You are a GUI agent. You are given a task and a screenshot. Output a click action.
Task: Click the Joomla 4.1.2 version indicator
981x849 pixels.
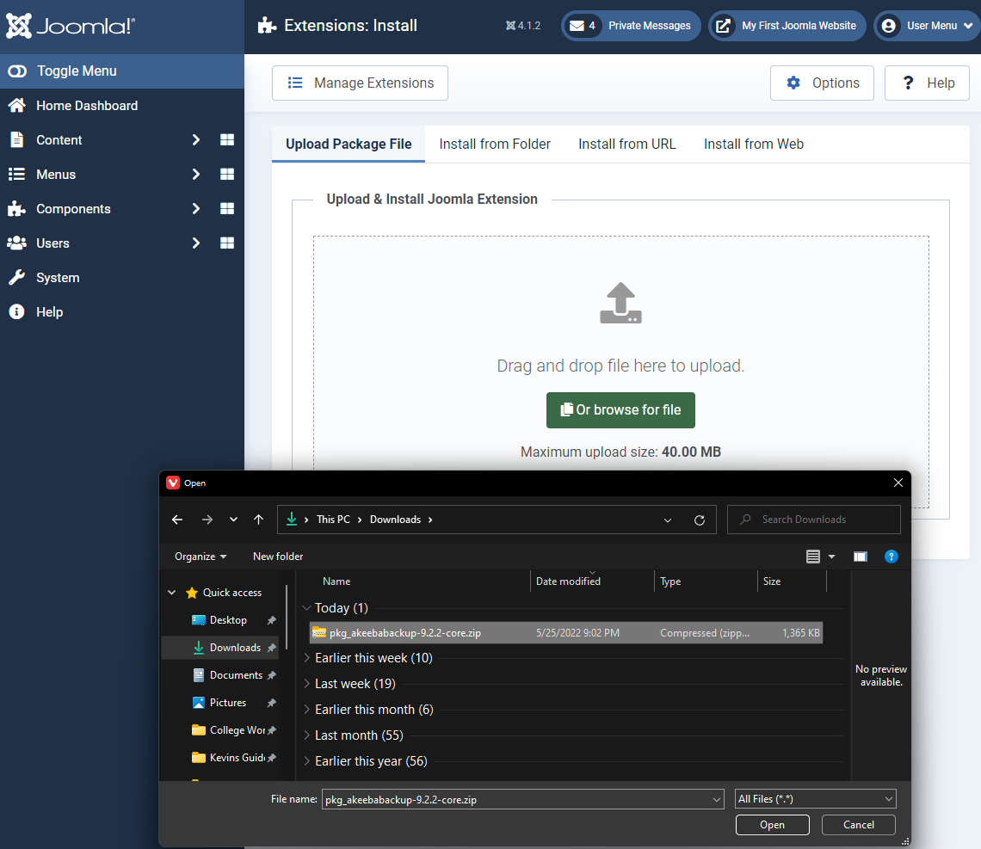point(523,26)
